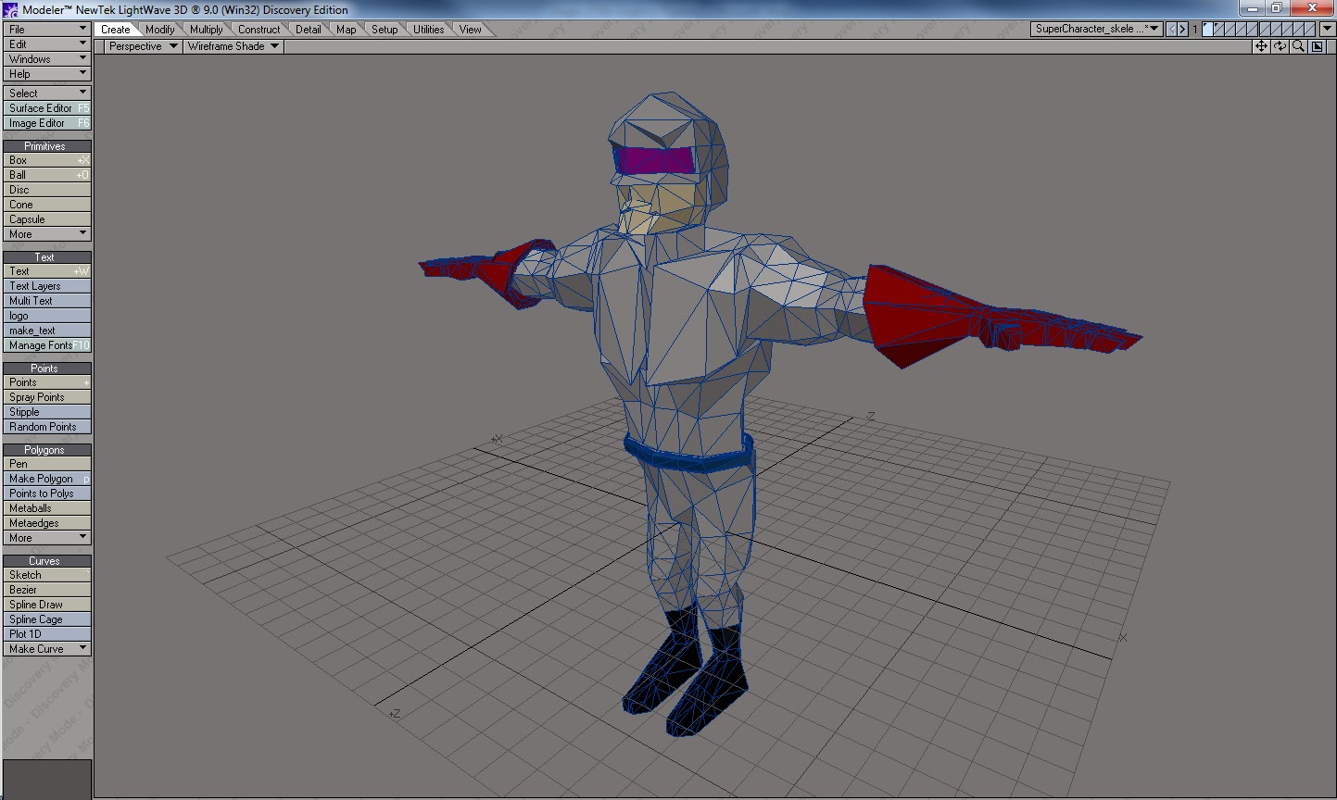
Task: Click the viewport maximize icon
Action: point(1316,46)
